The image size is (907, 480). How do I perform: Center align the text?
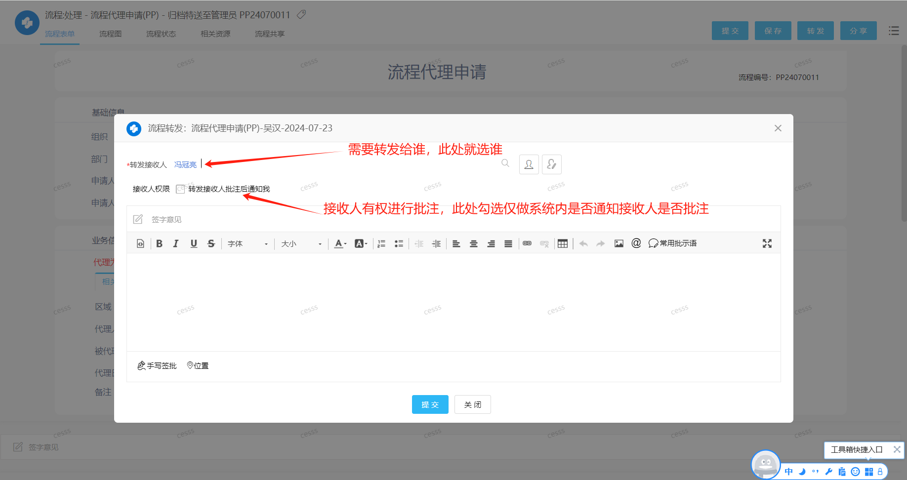474,243
